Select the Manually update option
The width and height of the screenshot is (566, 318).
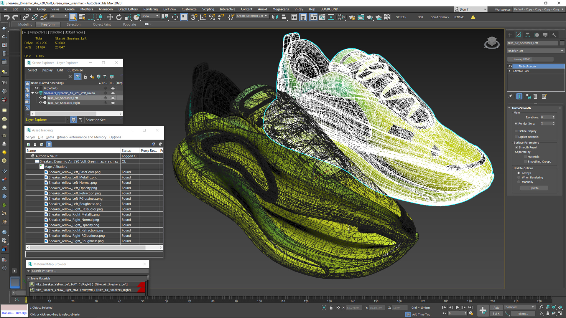click(519, 182)
